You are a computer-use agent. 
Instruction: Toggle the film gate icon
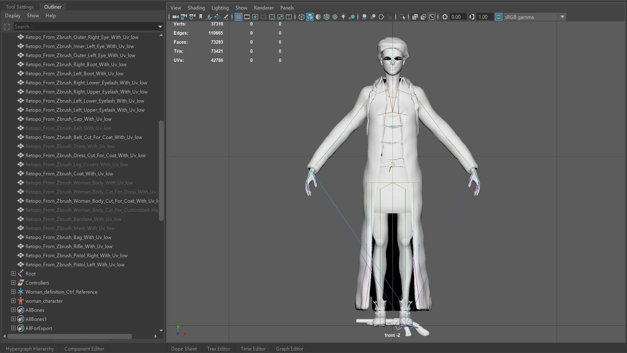point(247,17)
